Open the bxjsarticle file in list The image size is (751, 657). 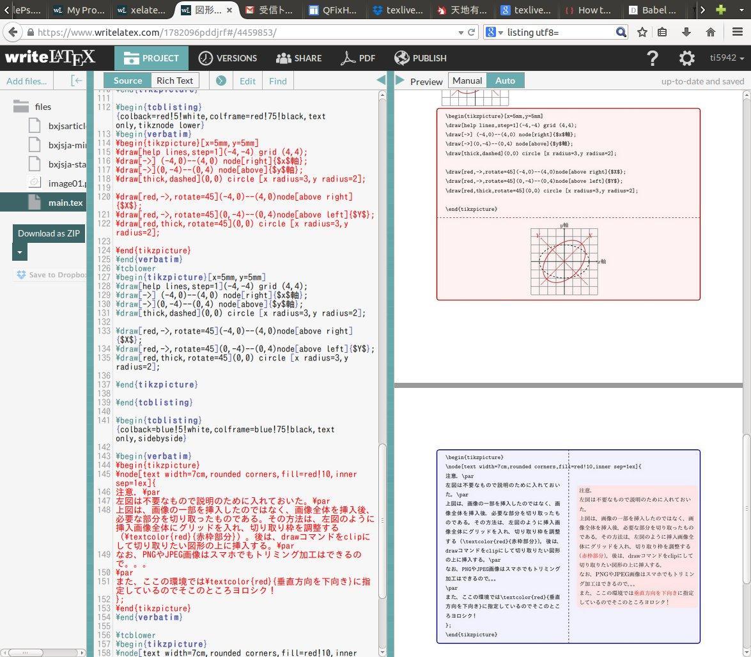pyautogui.click(x=67, y=126)
